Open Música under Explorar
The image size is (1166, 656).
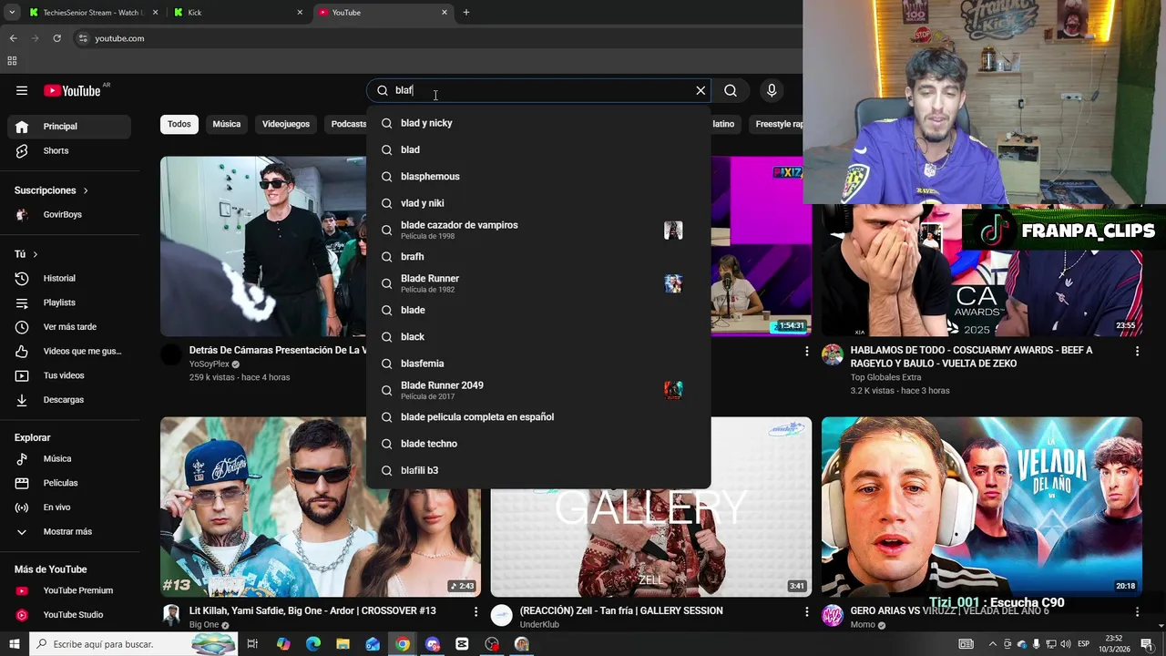[x=69, y=459]
